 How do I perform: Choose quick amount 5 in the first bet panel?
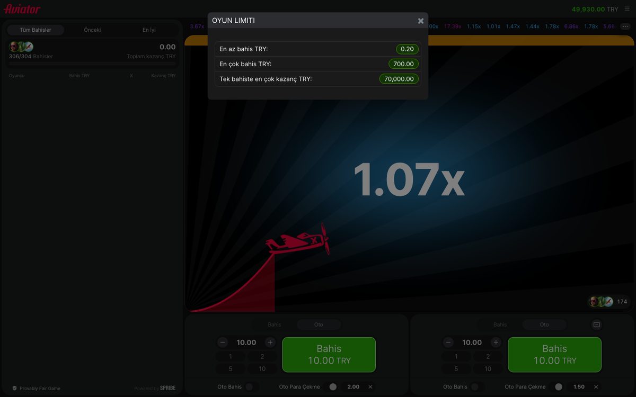click(231, 369)
